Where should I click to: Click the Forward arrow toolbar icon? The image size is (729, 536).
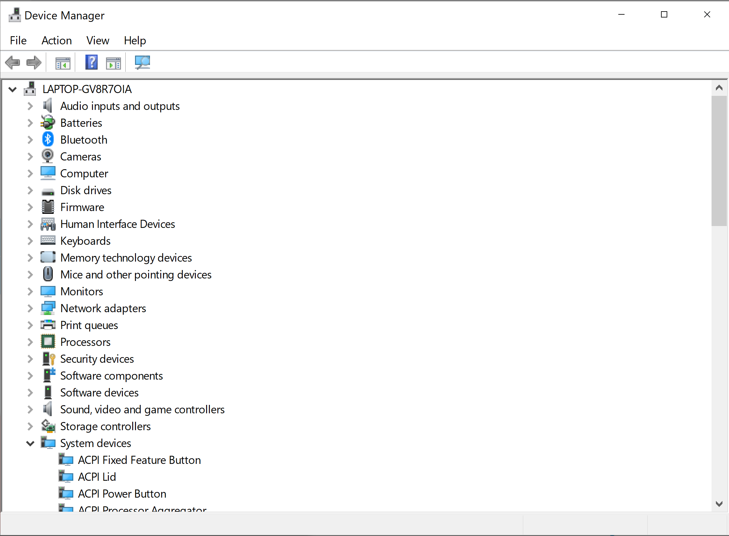point(34,62)
